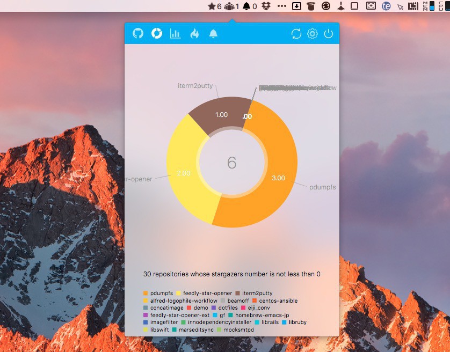Viewport: 450px width, 352px height.
Task: Click the alfred-logophile-workflow legend entry
Action: [180, 300]
